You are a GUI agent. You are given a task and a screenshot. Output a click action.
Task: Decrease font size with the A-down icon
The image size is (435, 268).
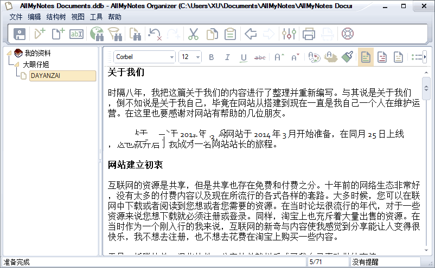coord(295,57)
